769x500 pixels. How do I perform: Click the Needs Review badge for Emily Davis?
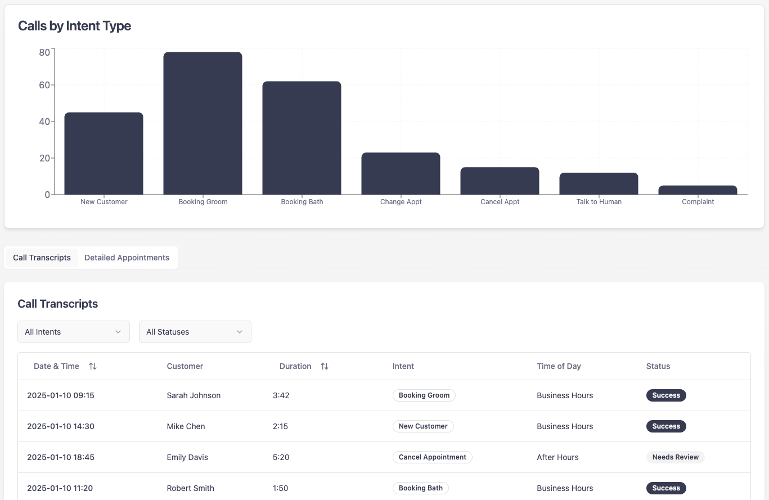[675, 457]
